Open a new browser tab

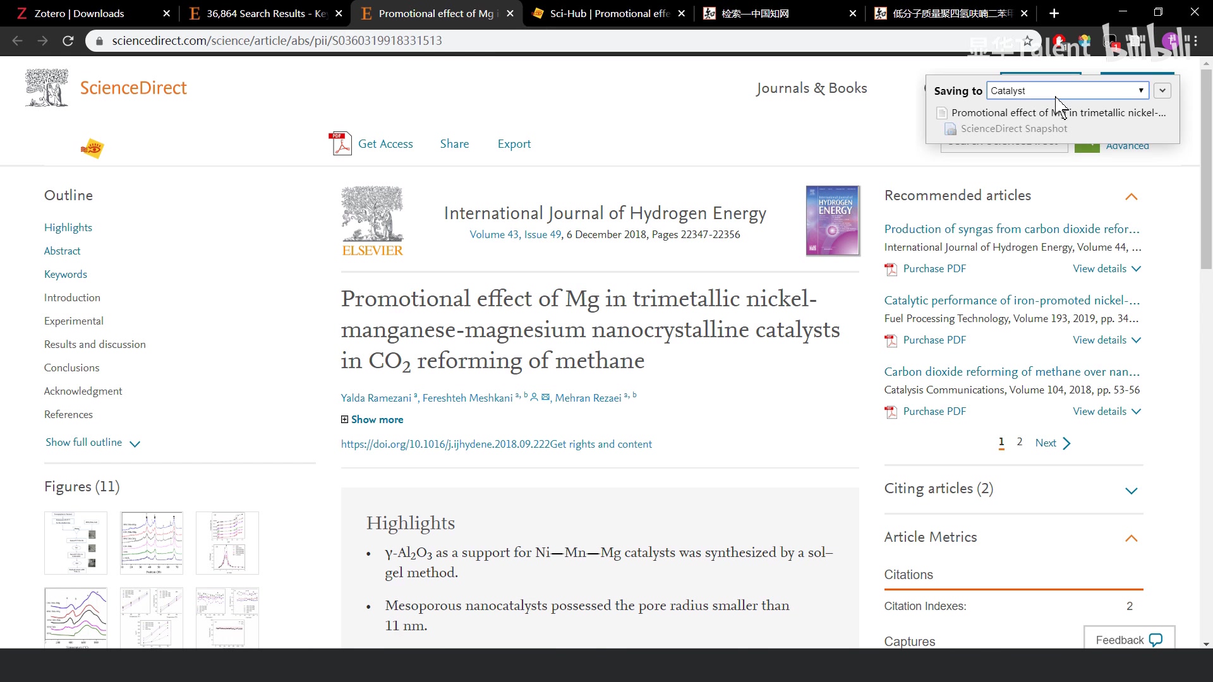pos(1054,13)
